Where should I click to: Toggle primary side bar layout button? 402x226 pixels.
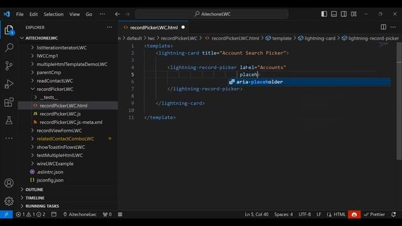coord(324,14)
